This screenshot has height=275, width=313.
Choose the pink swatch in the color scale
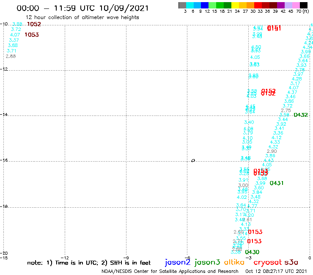coord(296,5)
